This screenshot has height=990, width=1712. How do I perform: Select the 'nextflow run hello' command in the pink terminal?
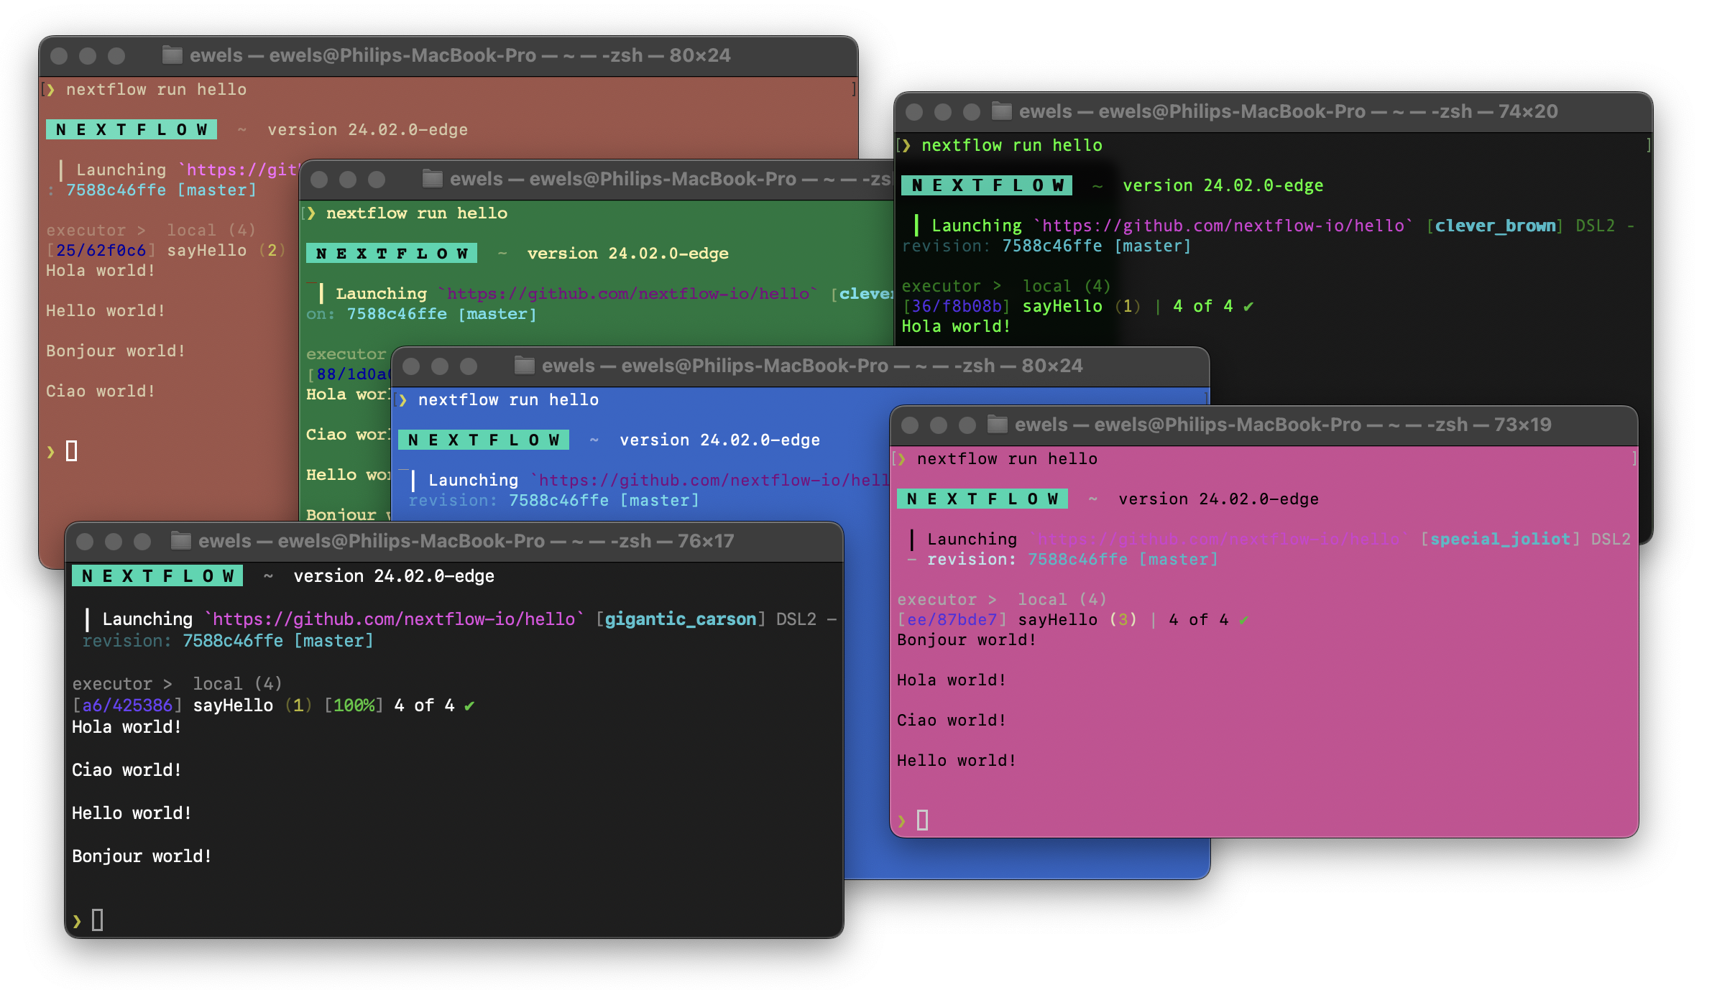coord(1008,458)
